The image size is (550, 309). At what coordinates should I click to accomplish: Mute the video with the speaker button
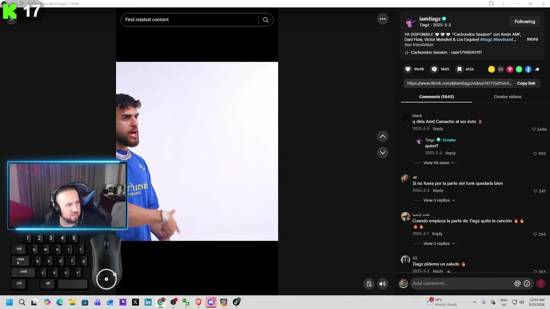[382, 284]
